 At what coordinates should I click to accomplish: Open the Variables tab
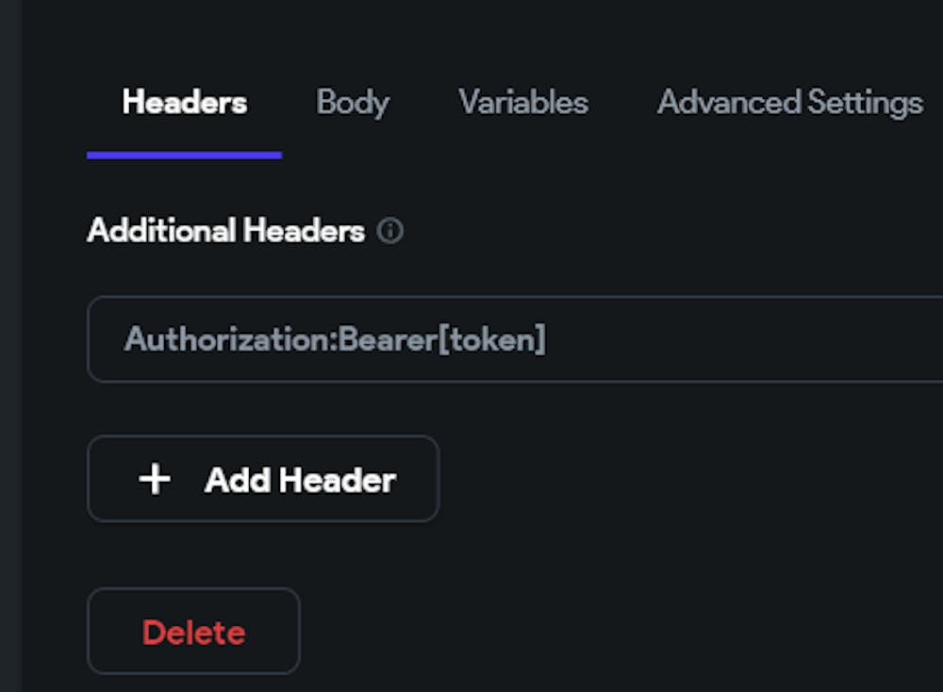[x=522, y=104]
